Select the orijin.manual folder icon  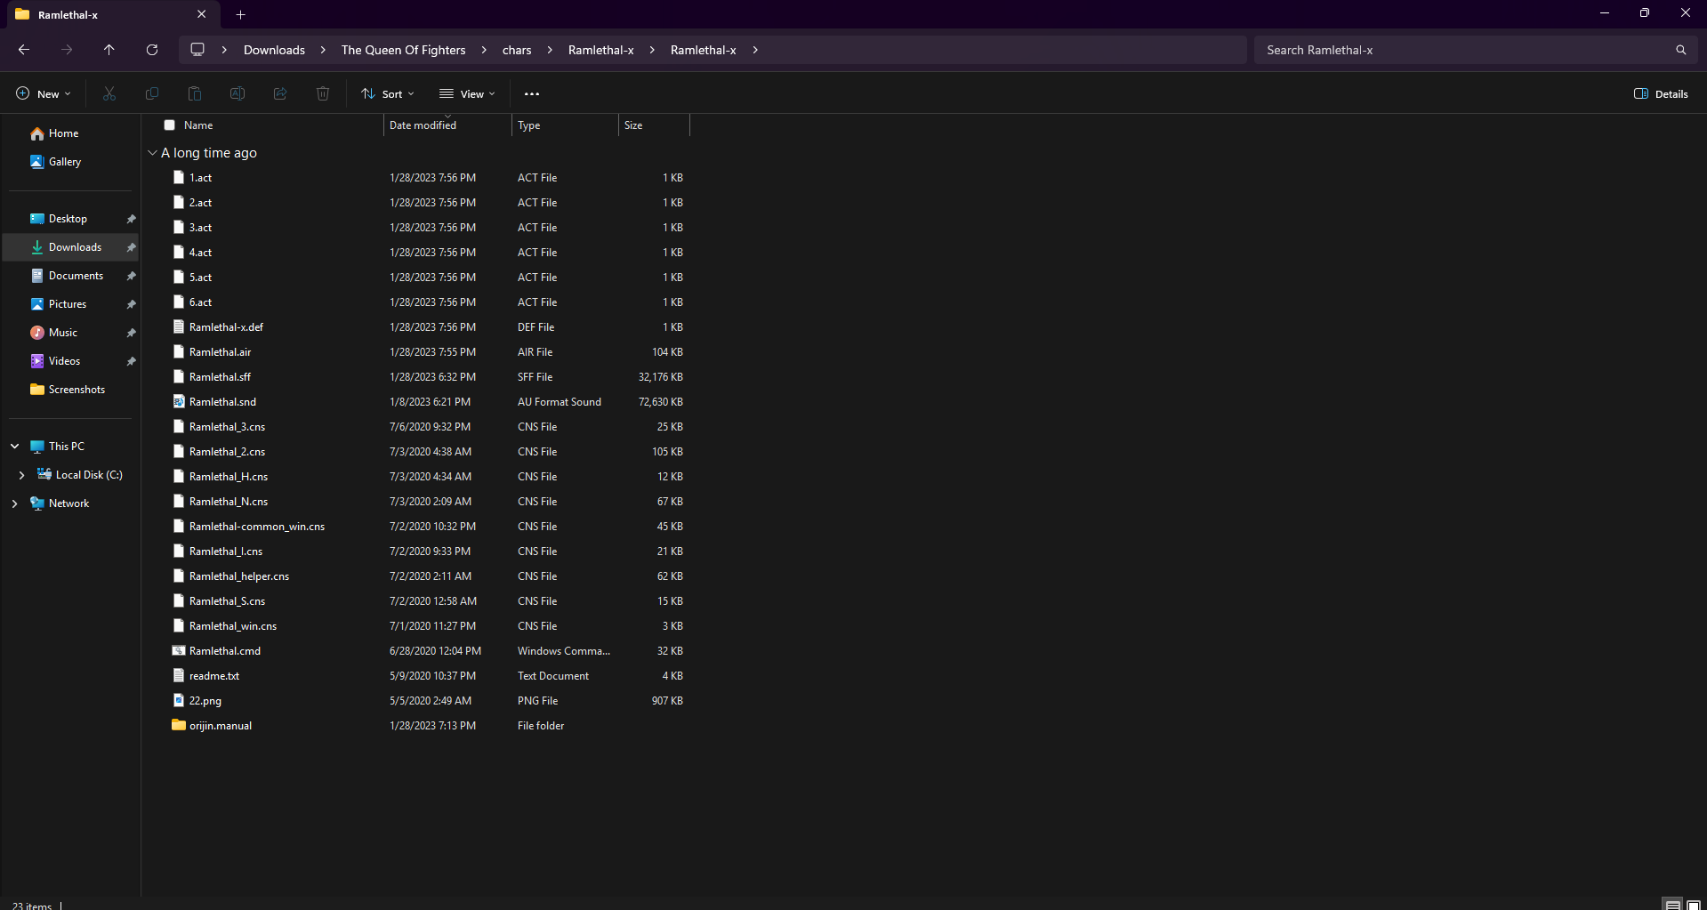(x=179, y=725)
